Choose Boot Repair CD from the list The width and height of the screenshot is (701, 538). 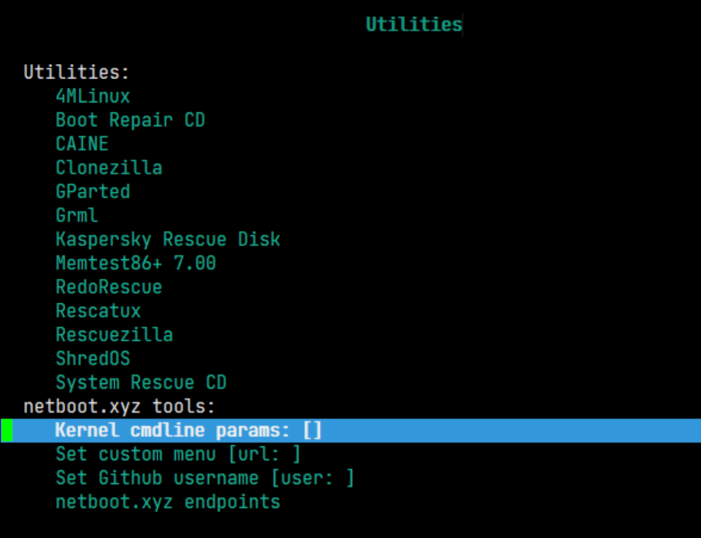(130, 120)
